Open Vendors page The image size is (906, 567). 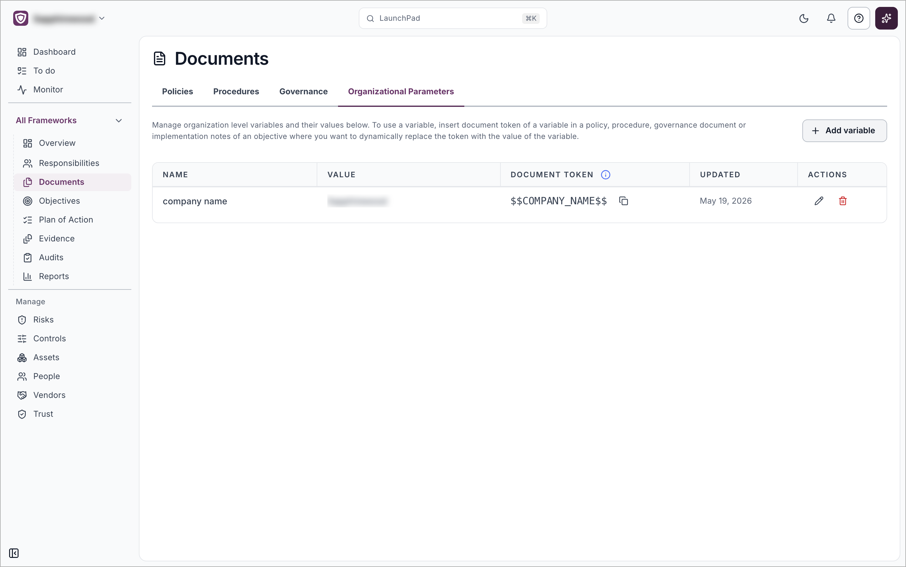70,395
